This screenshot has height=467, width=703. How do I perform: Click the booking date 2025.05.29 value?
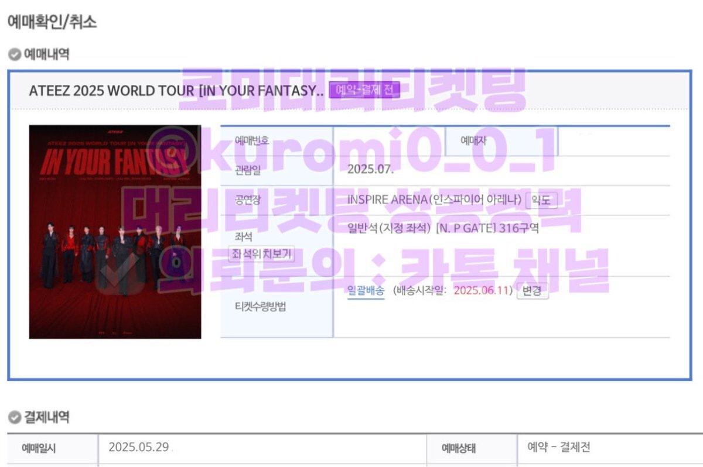pyautogui.click(x=139, y=447)
